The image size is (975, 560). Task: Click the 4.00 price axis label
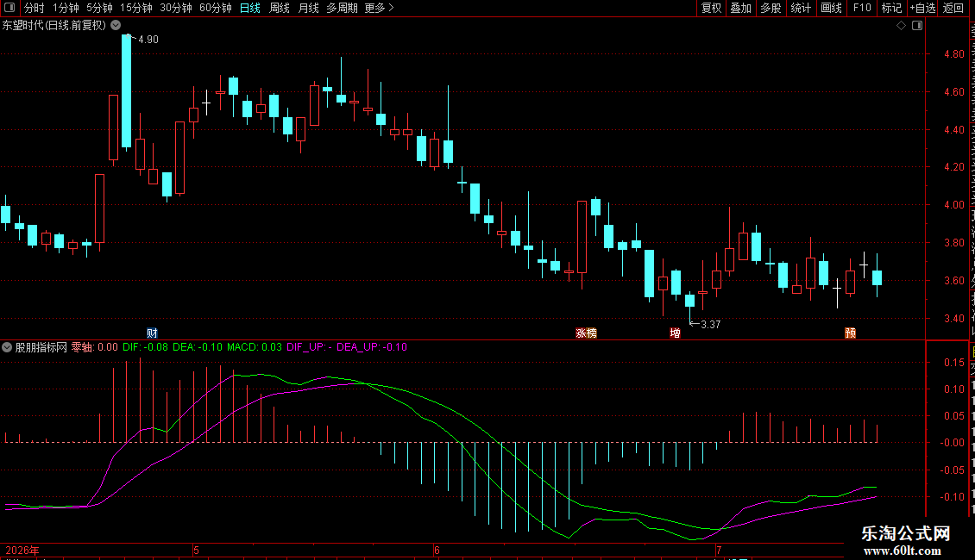tap(953, 205)
